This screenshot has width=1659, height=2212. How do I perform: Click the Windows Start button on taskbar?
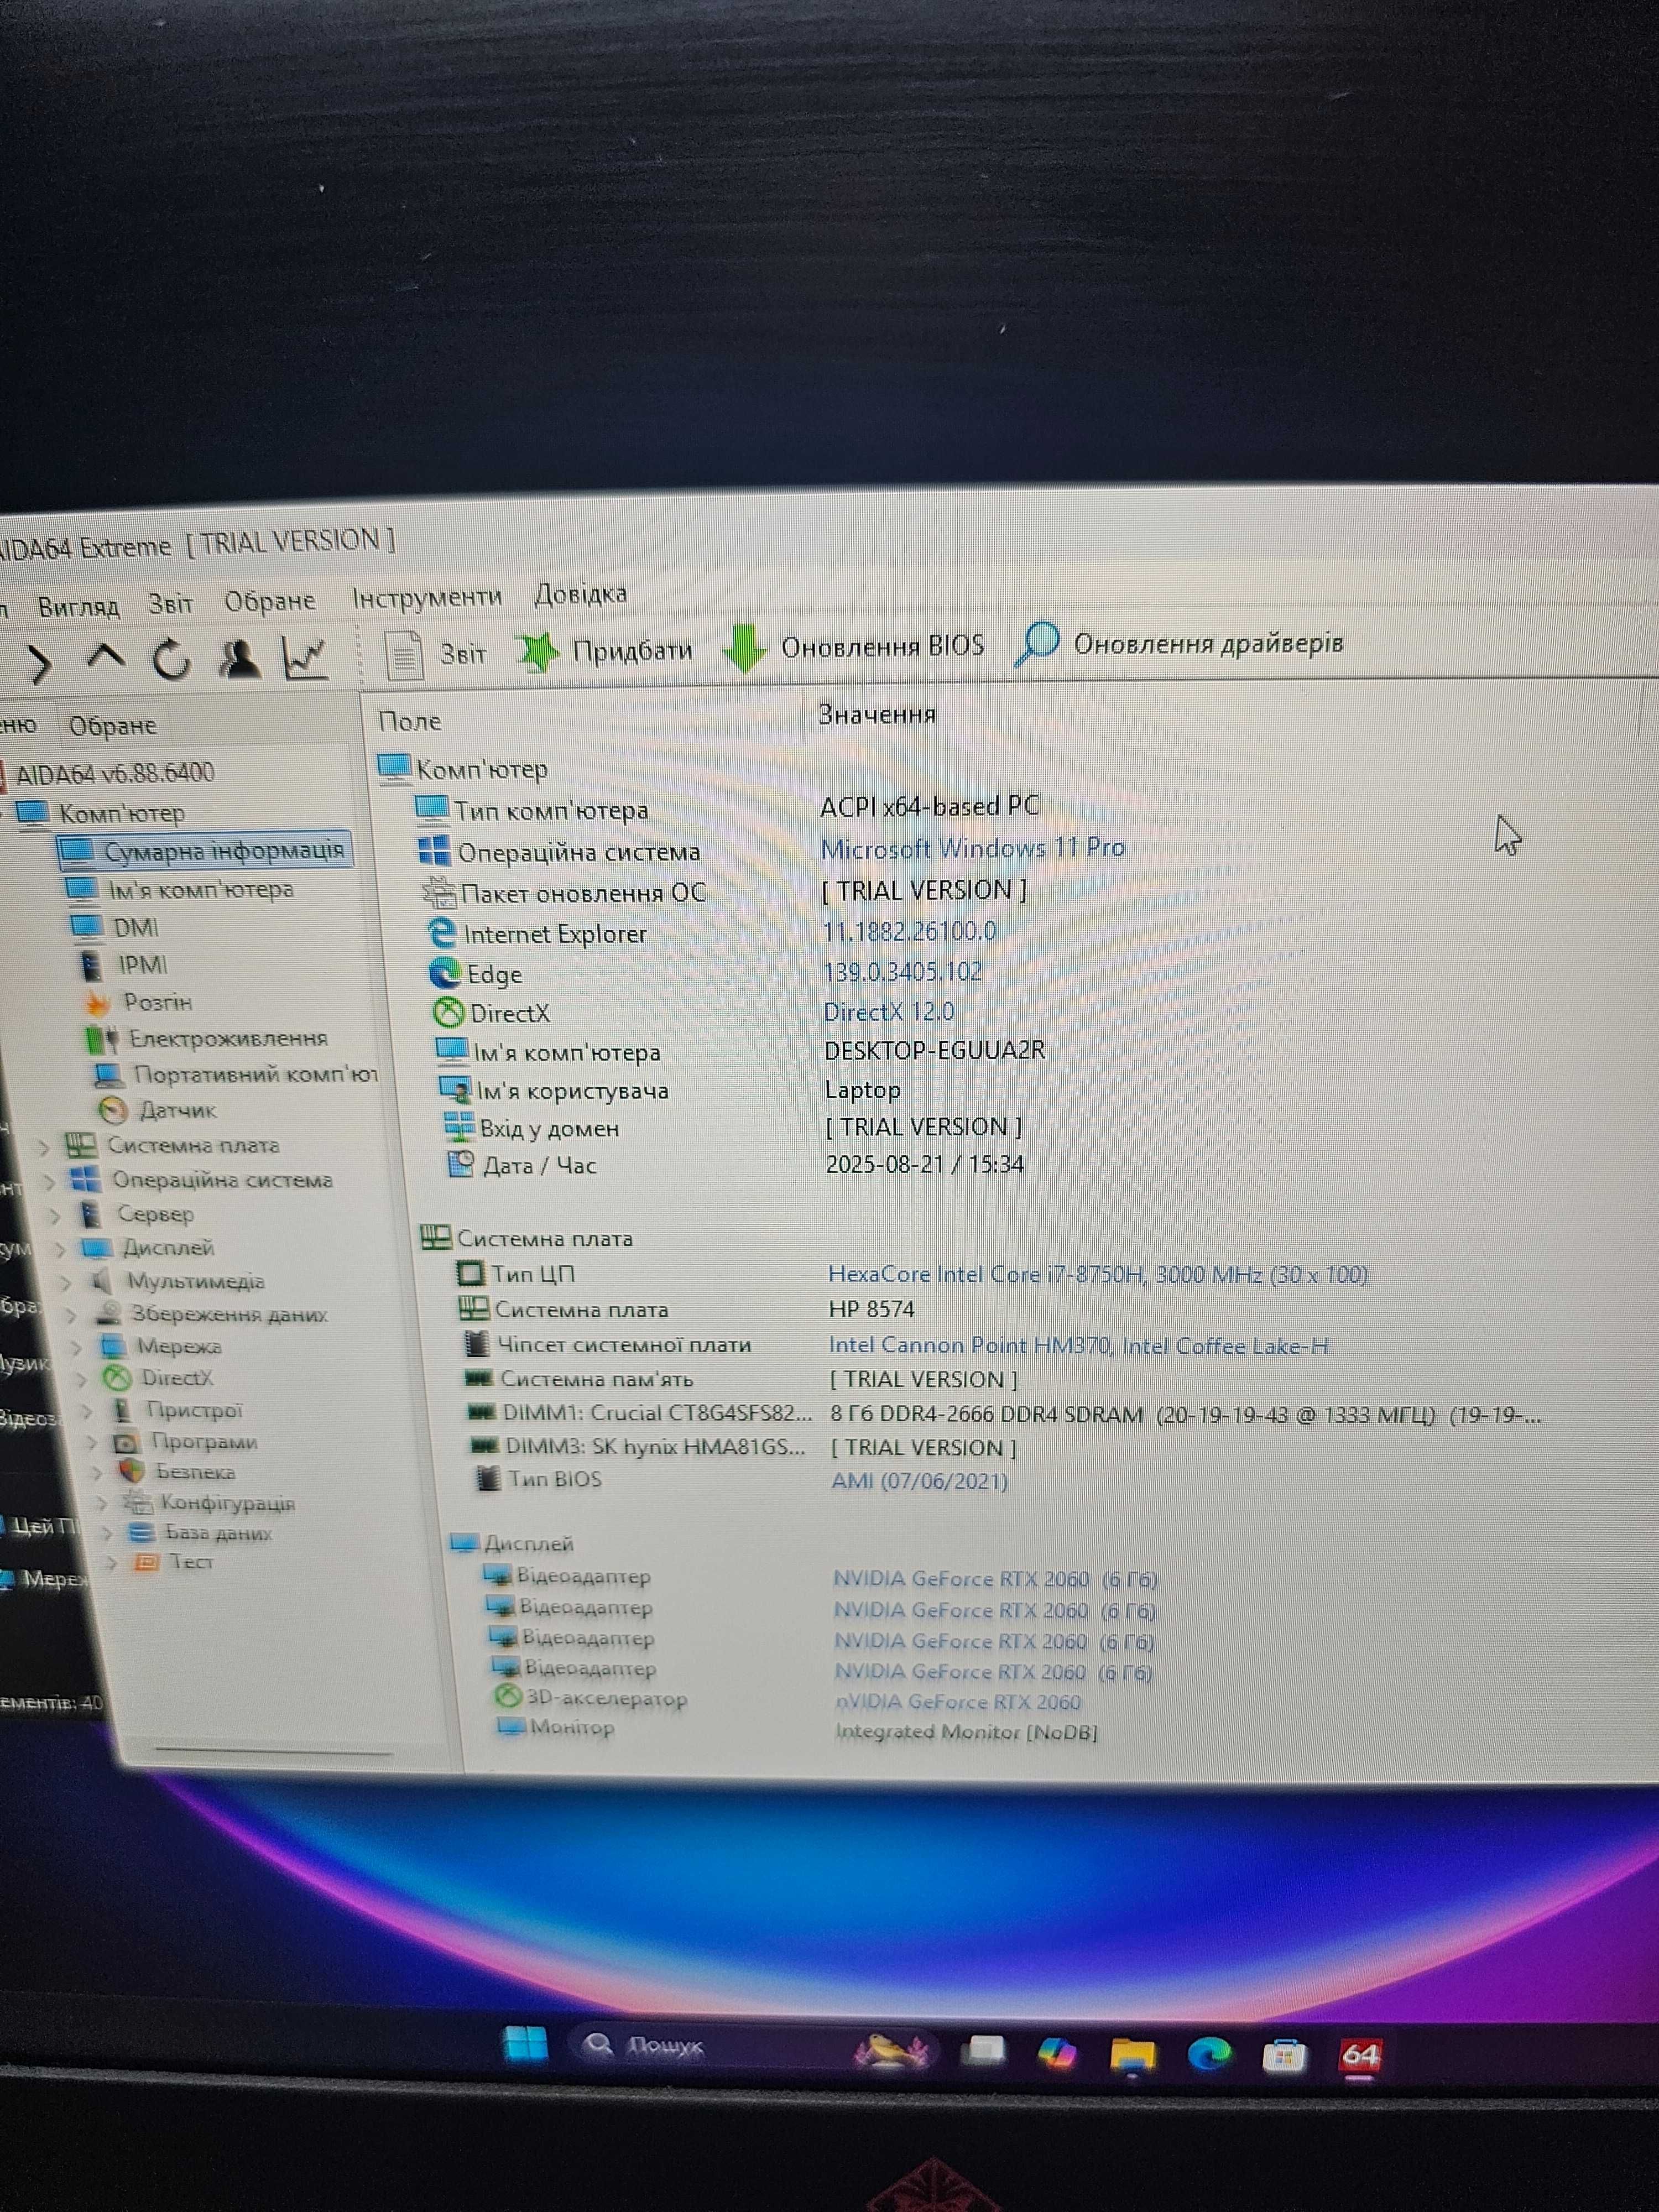526,2044
